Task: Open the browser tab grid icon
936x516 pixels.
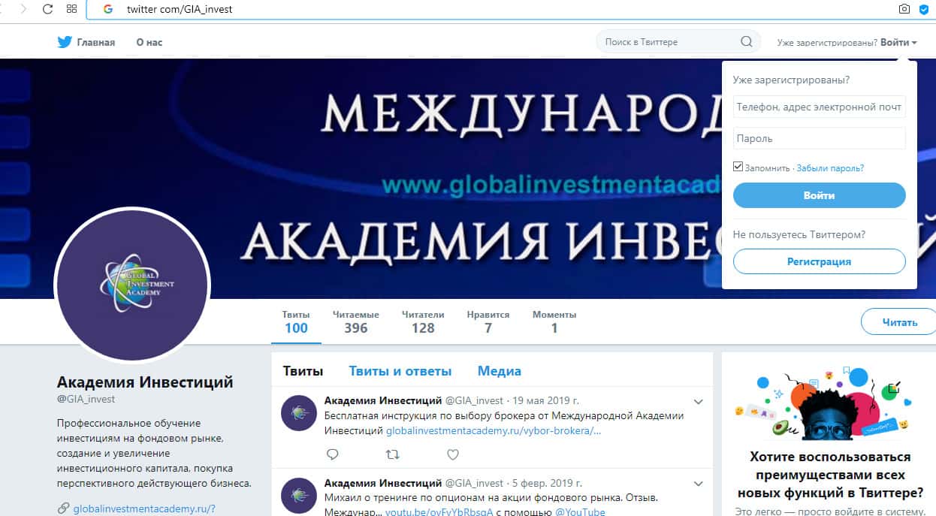Action: [71, 9]
